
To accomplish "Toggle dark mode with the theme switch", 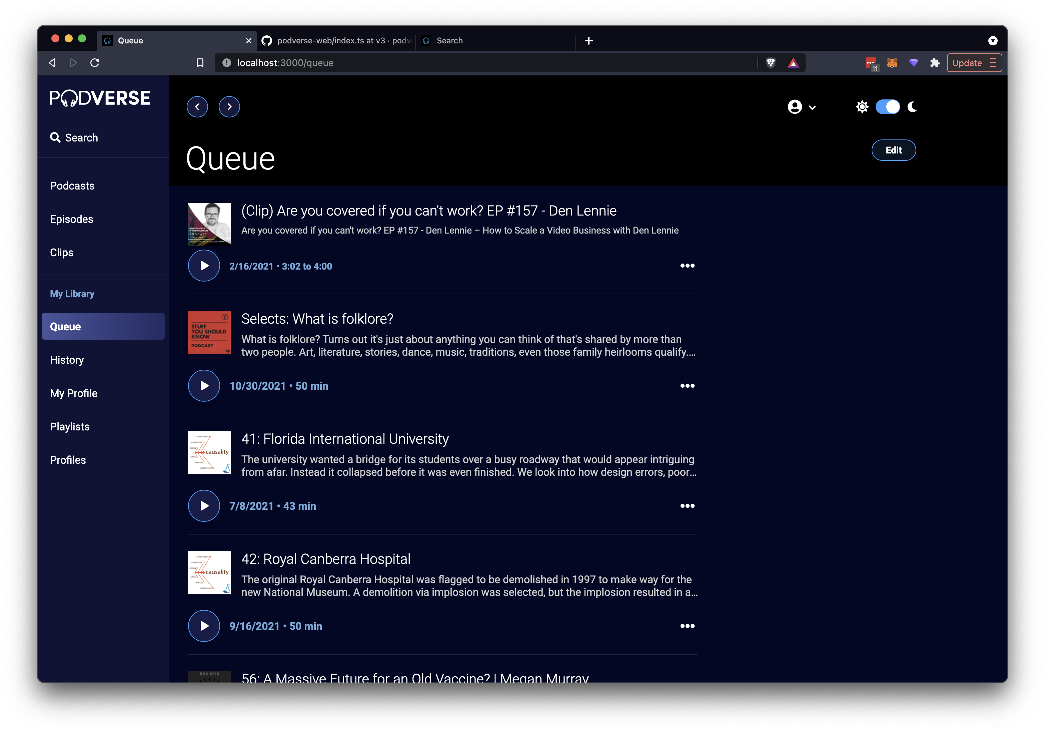I will tap(888, 106).
